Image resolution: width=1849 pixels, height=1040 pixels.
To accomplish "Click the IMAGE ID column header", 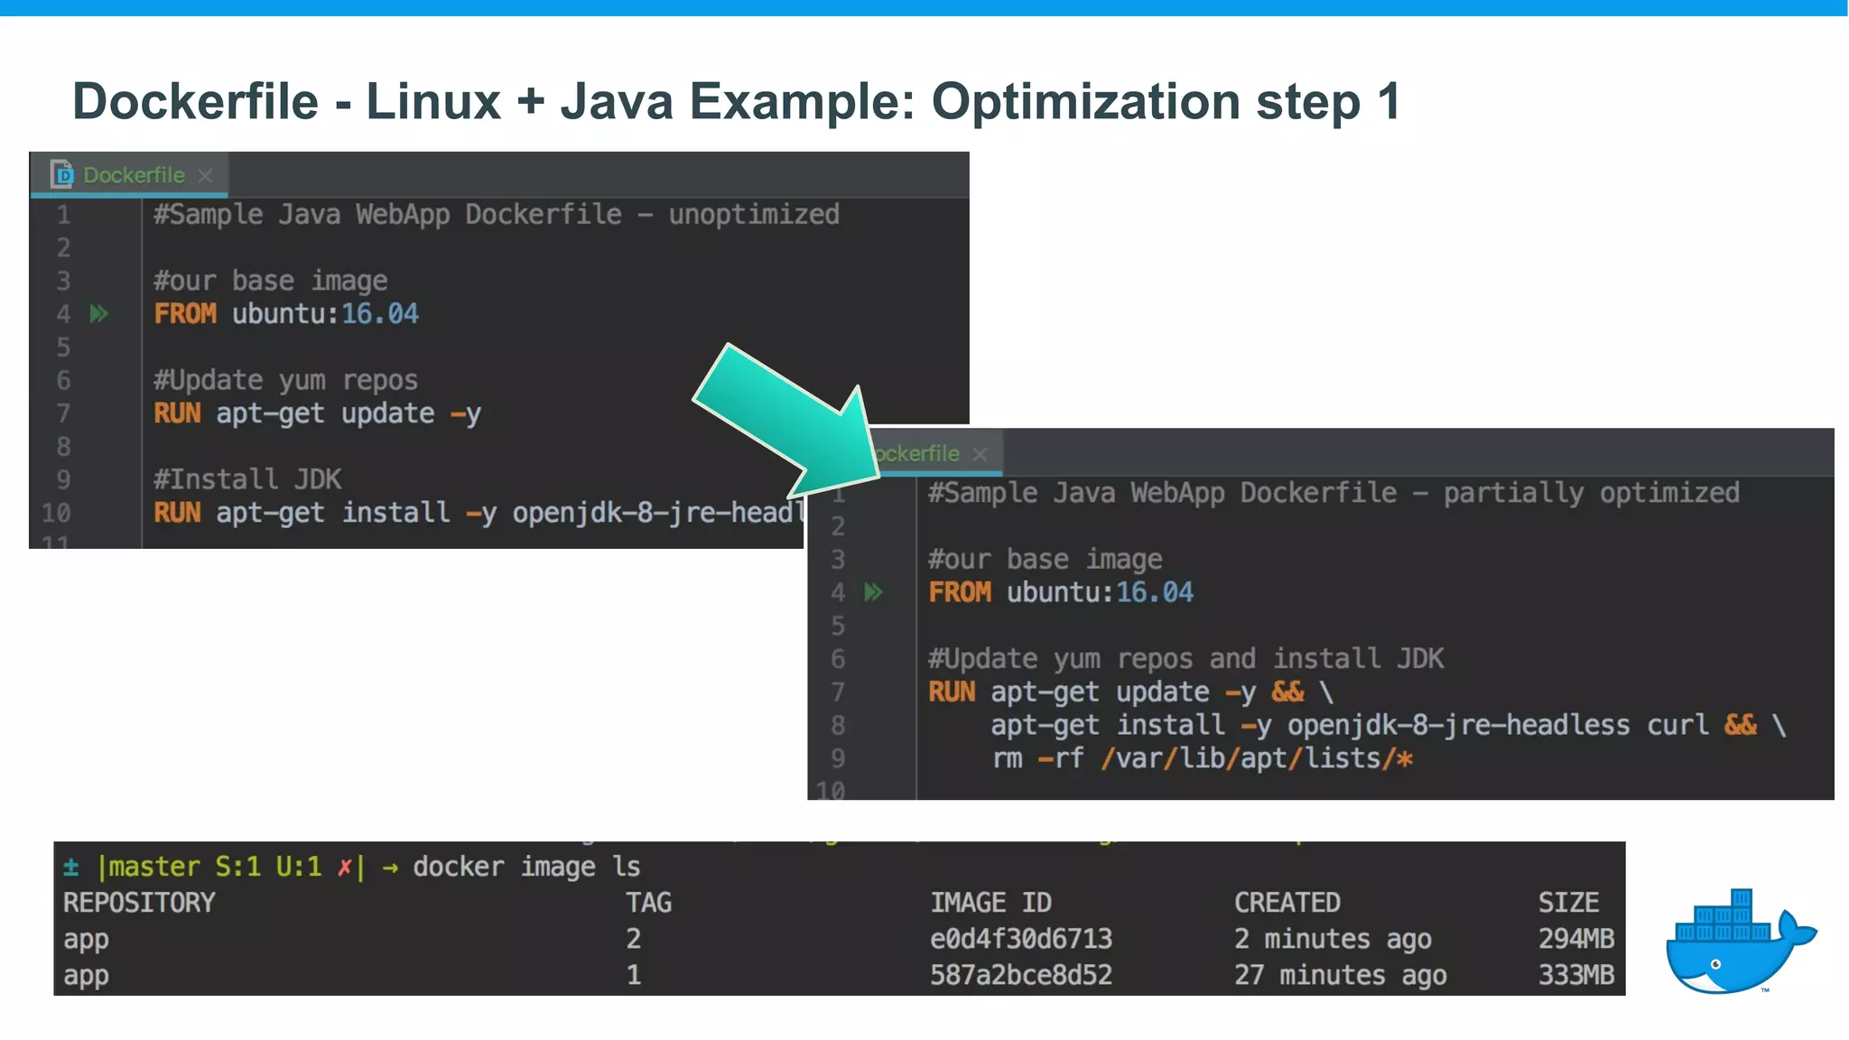I will click(x=991, y=903).
